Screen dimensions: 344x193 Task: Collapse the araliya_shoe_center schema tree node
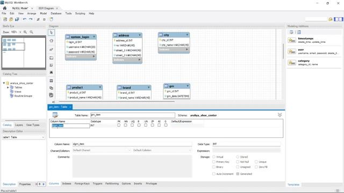point(4,83)
